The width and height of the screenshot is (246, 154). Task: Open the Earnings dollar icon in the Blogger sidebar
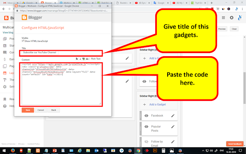[x=5, y=59]
